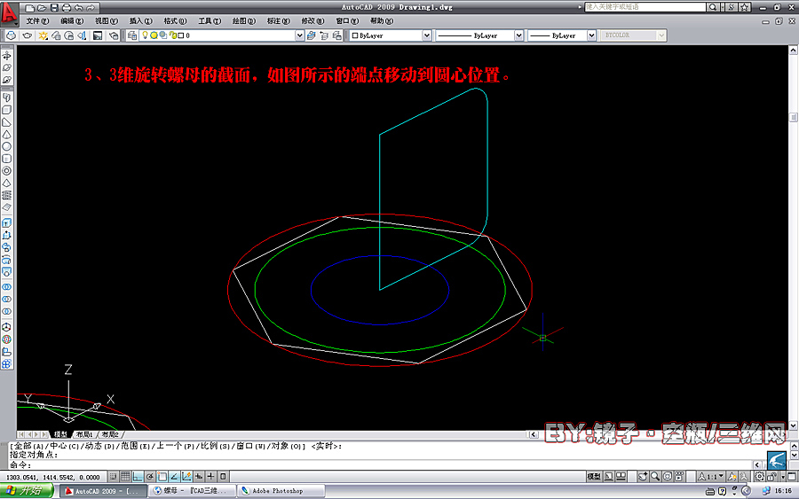
Task: Switch to the 布局2 layout tab
Action: coord(109,434)
